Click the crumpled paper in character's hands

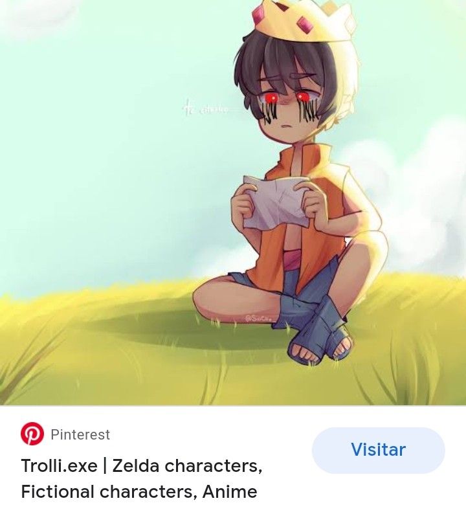click(275, 201)
